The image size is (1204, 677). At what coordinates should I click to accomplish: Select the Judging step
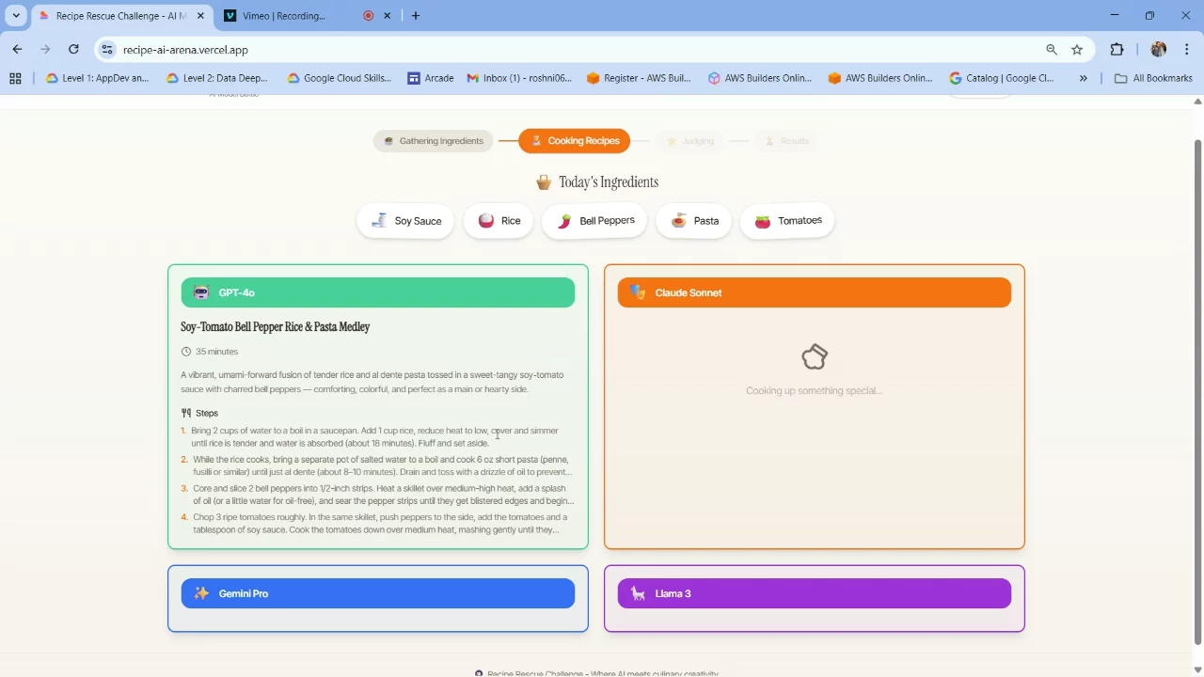689,141
